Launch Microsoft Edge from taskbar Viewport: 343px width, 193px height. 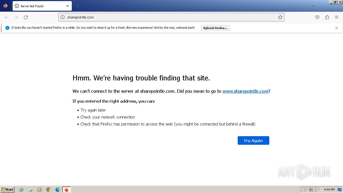click(58, 190)
